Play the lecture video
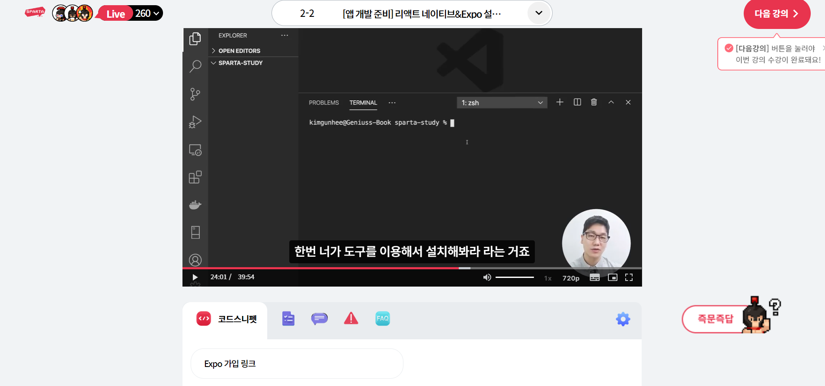Screen dimensions: 825x386 pyautogui.click(x=195, y=277)
